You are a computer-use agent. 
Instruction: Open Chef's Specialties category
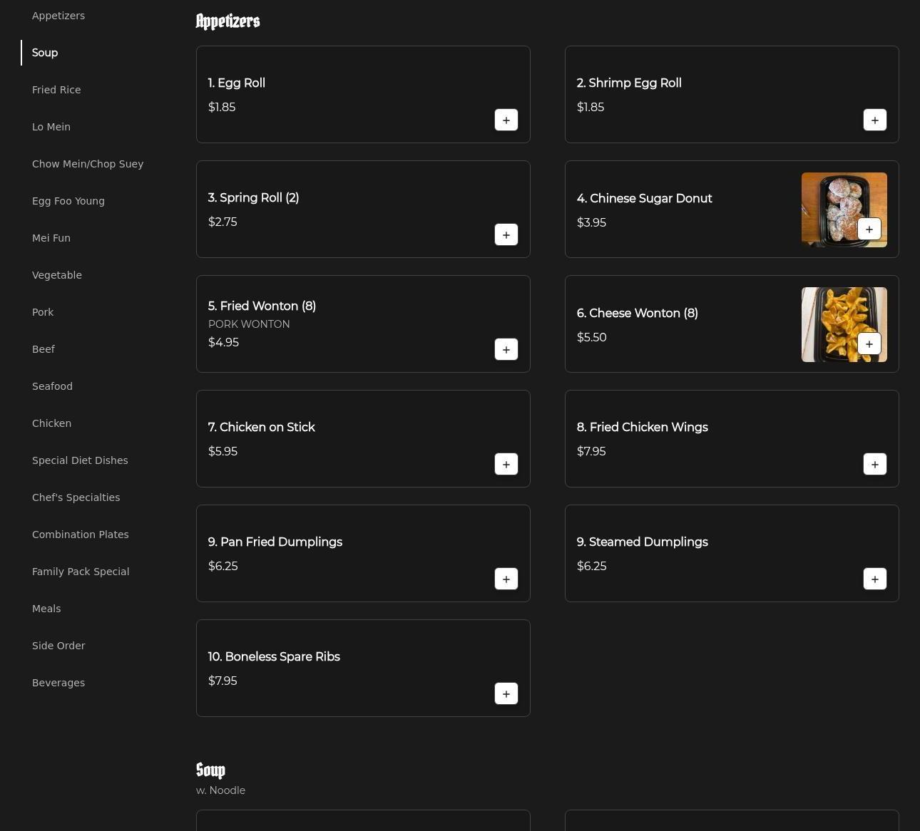(76, 497)
